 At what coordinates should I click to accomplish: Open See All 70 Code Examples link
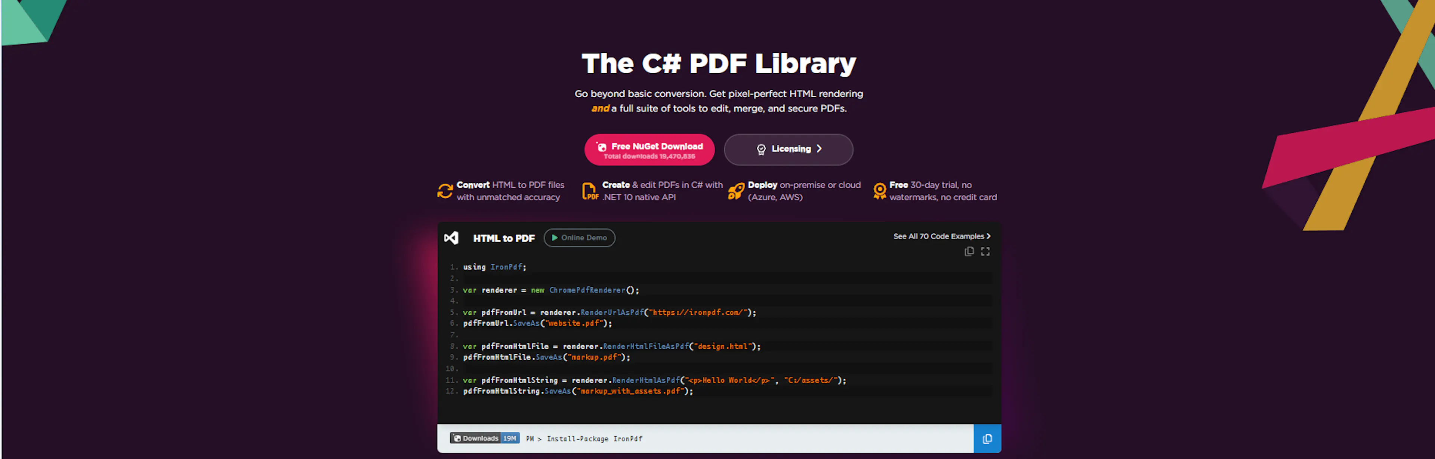(942, 236)
